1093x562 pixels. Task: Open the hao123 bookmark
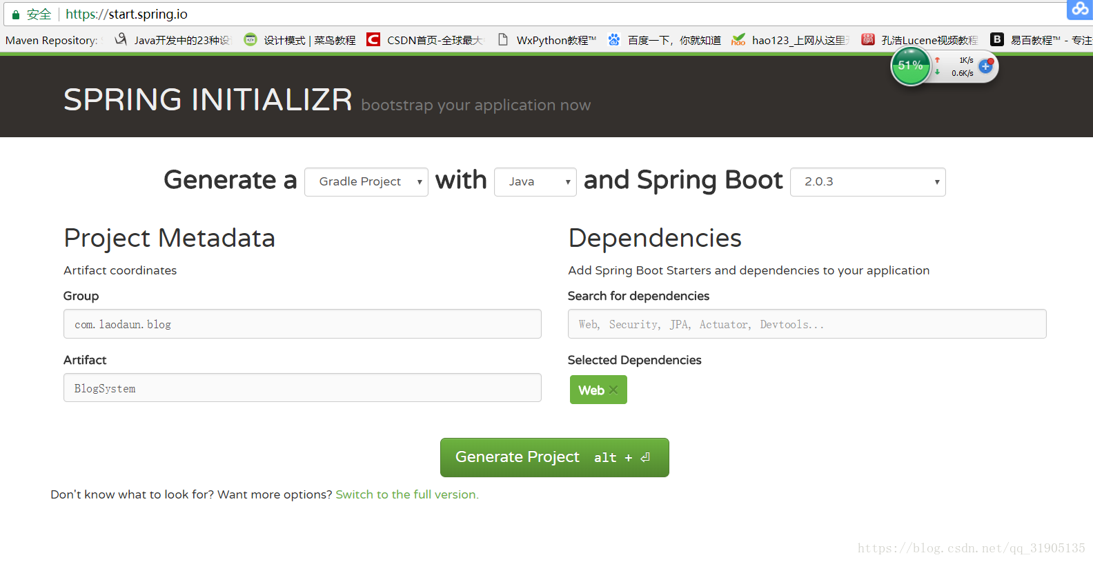pos(790,40)
